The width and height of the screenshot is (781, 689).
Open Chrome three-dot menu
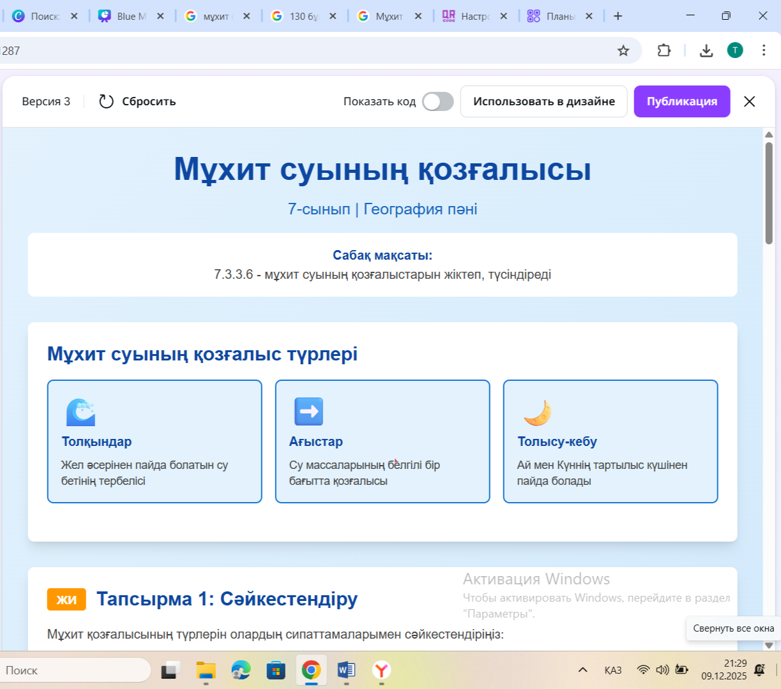coord(764,50)
